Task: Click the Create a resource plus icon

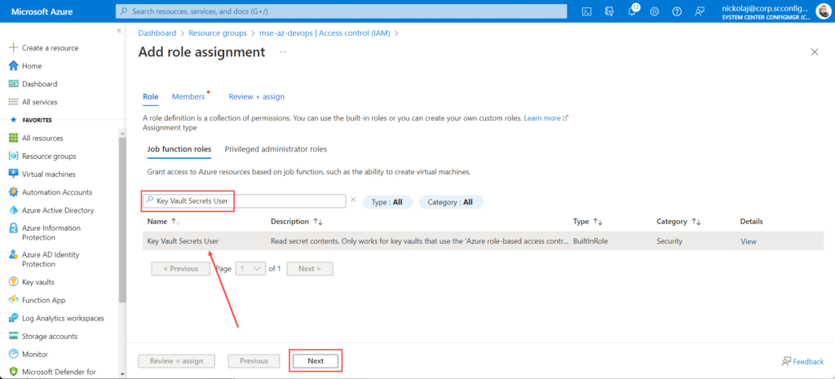Action: coord(14,48)
